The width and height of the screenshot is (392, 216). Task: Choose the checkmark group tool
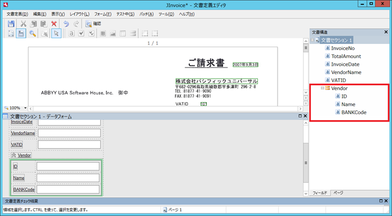click(91, 33)
